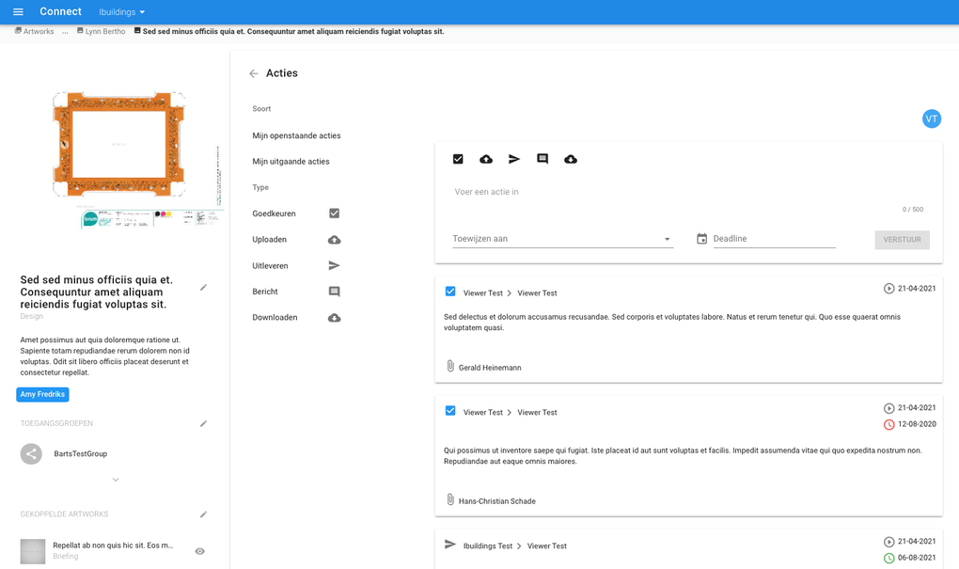
Task: Toggle visibility eye on linked artwork
Action: click(x=199, y=551)
